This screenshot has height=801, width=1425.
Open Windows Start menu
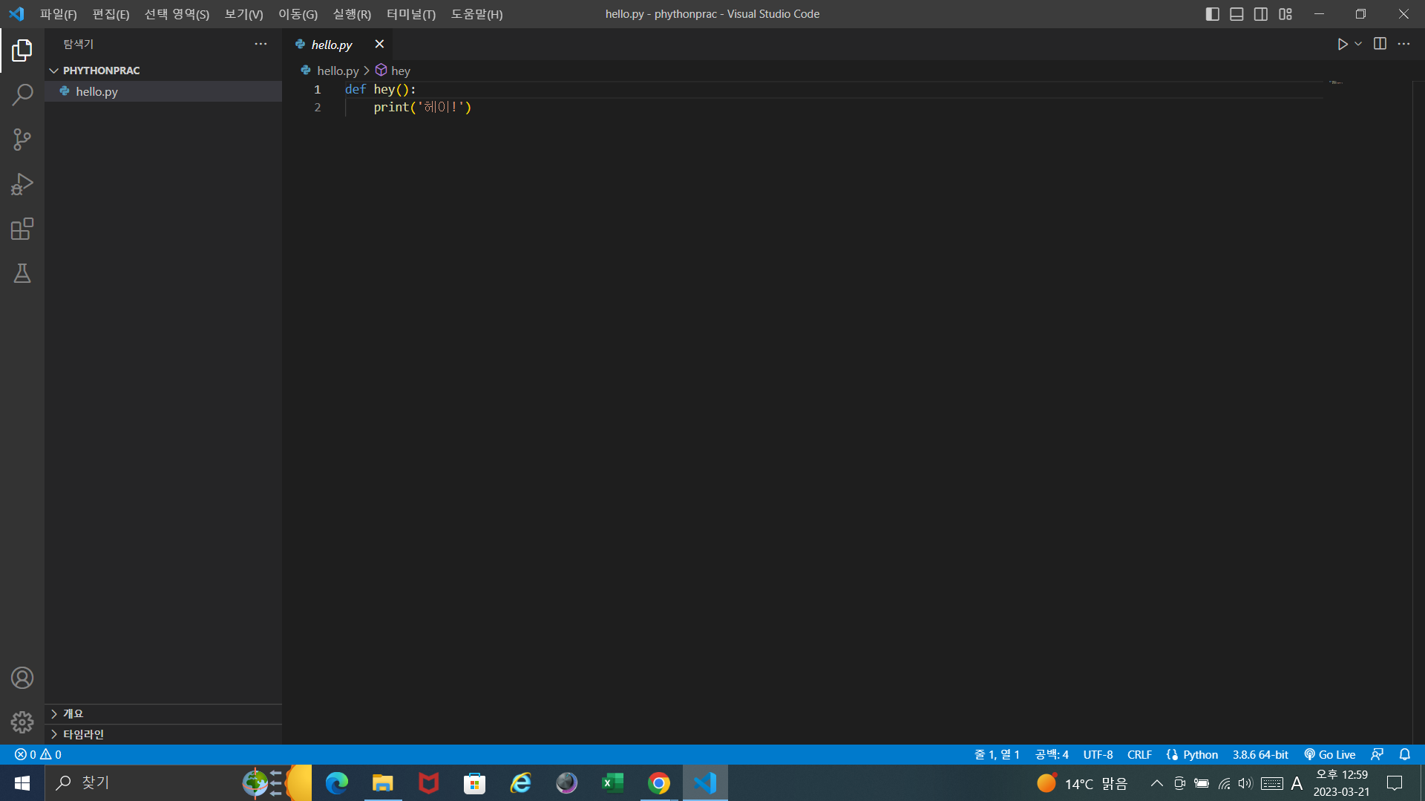coord(22,783)
